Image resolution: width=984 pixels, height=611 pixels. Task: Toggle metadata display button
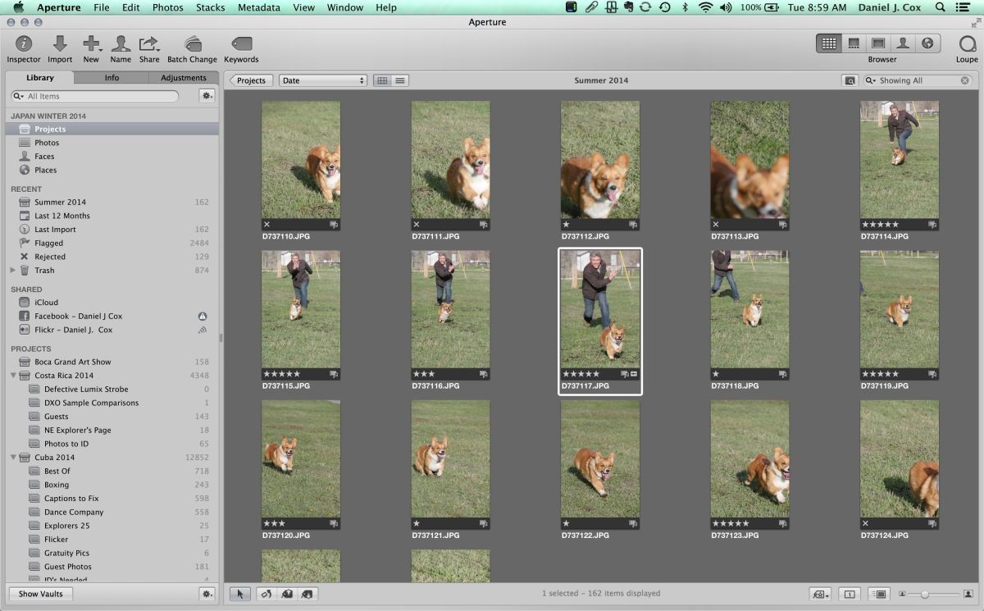pyautogui.click(x=878, y=594)
